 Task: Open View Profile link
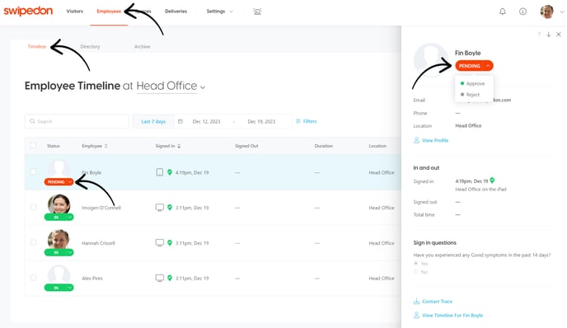point(431,140)
